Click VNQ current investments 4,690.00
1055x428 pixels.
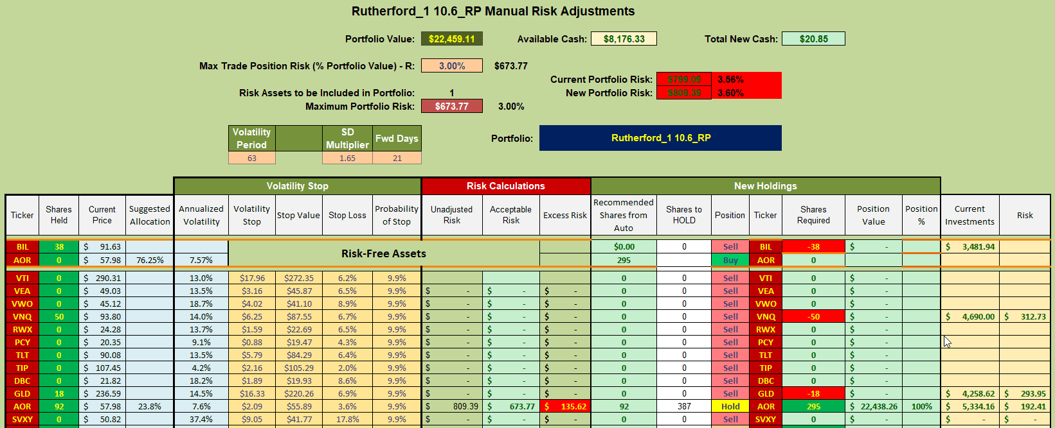pos(970,317)
